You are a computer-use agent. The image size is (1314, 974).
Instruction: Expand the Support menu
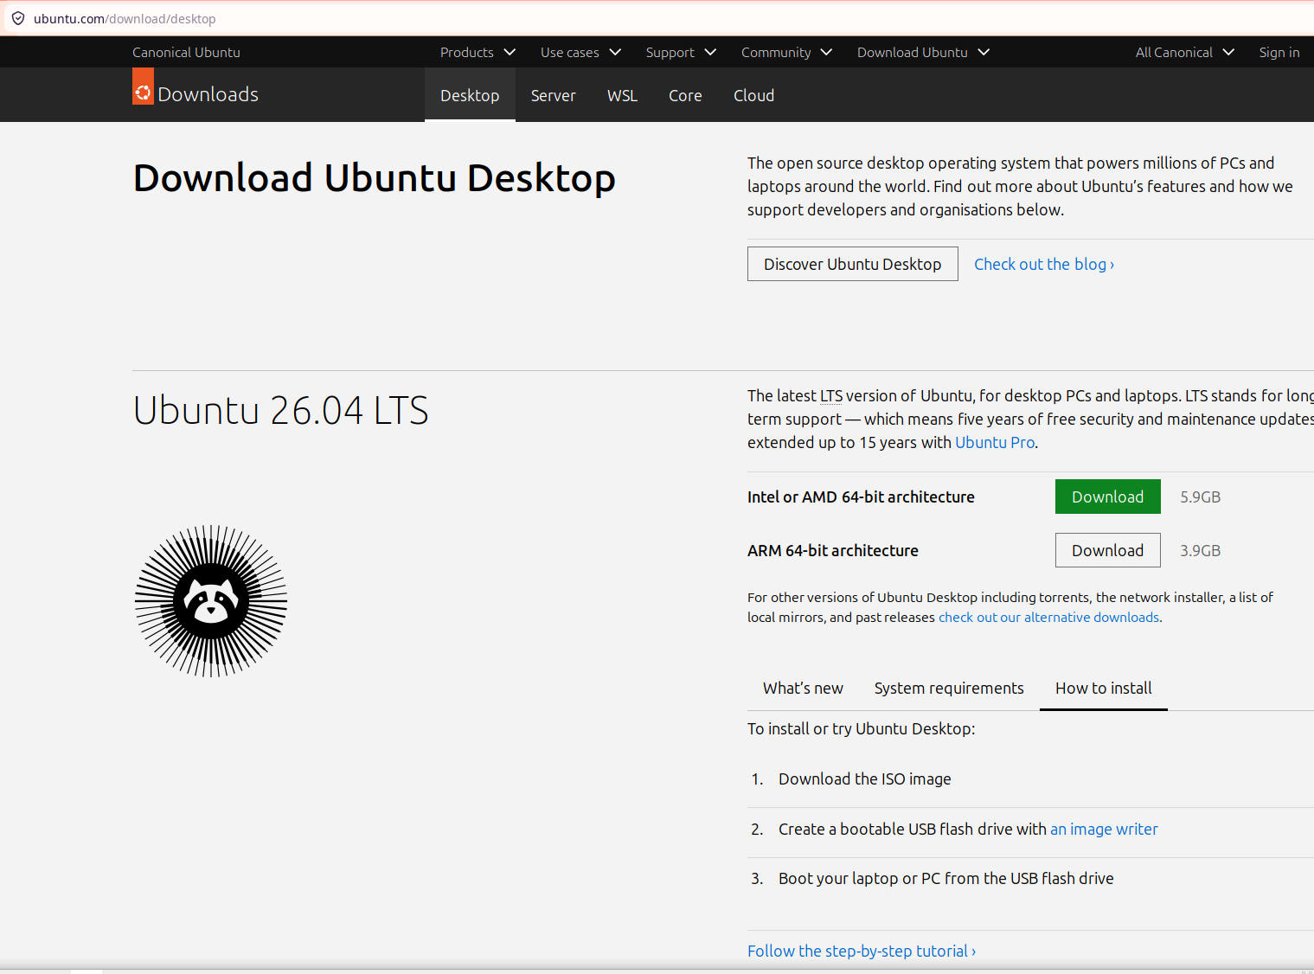tap(681, 52)
